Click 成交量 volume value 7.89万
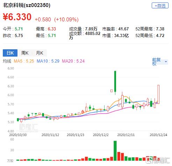The image size is (172, 166). 91,29
